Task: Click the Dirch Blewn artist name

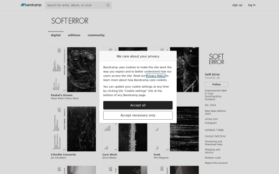Action: coord(109,158)
